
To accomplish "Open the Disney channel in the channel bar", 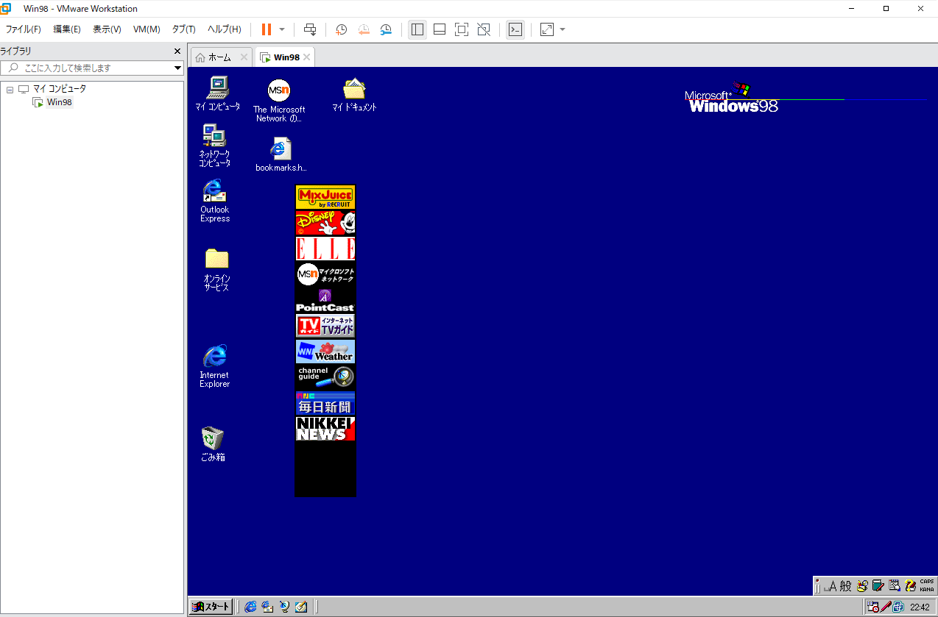I will pos(325,223).
